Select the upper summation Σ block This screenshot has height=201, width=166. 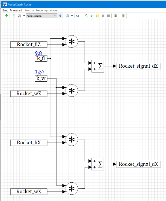pyautogui.click(x=98, y=66)
